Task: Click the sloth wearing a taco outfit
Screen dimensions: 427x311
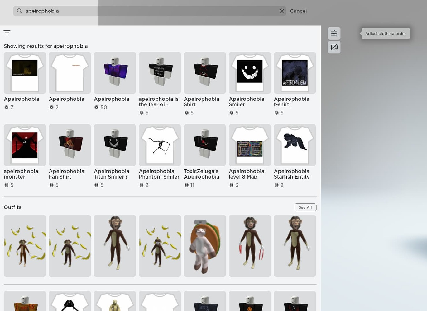Action: (x=204, y=246)
